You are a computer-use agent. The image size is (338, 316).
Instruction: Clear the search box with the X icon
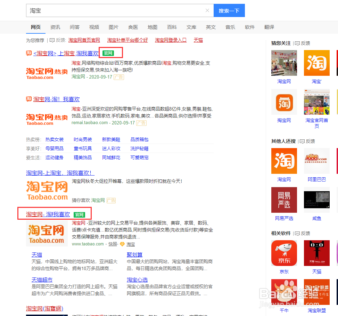207,10
